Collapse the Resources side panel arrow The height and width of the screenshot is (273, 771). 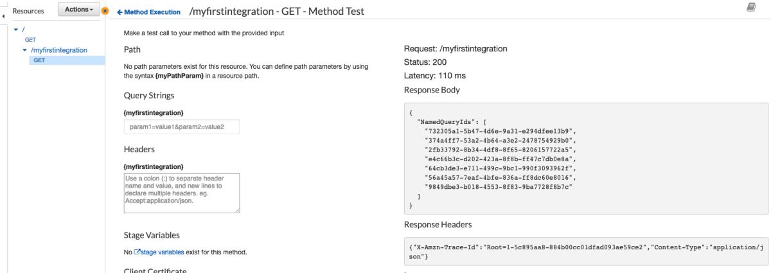click(x=3, y=12)
